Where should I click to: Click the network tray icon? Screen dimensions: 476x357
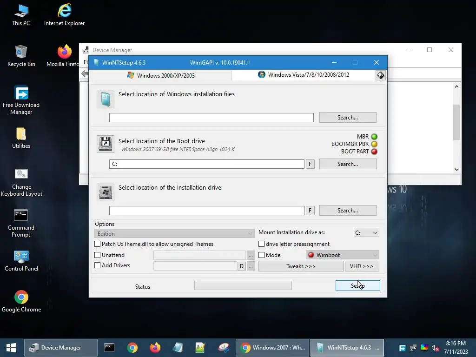coord(413,348)
